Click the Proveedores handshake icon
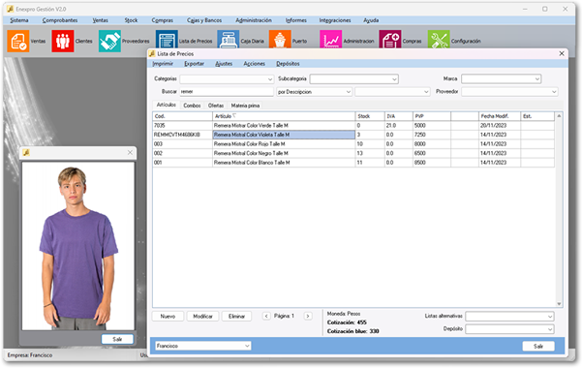Image resolution: width=582 pixels, height=368 pixels. [x=109, y=42]
